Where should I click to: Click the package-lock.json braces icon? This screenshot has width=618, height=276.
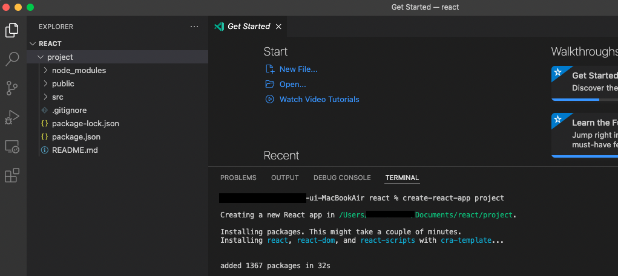(45, 123)
